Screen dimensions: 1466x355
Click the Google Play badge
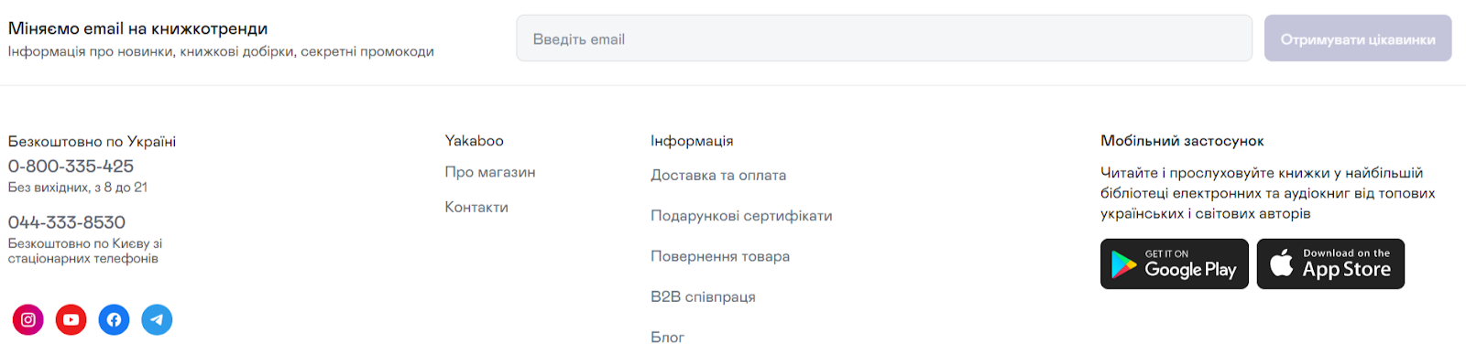point(1175,264)
